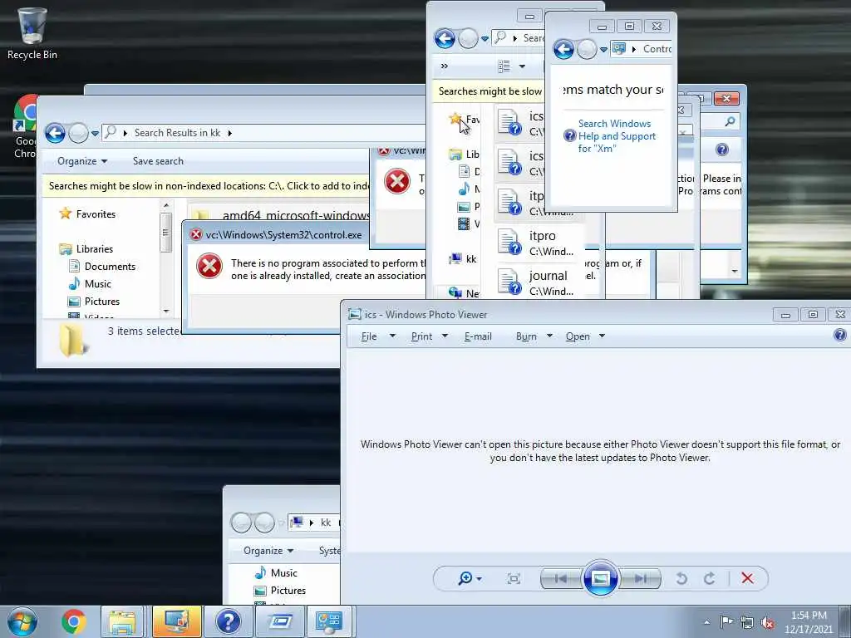Open recent pages dropdown in Search Results window
Image resolution: width=851 pixels, height=638 pixels.
[x=95, y=134]
